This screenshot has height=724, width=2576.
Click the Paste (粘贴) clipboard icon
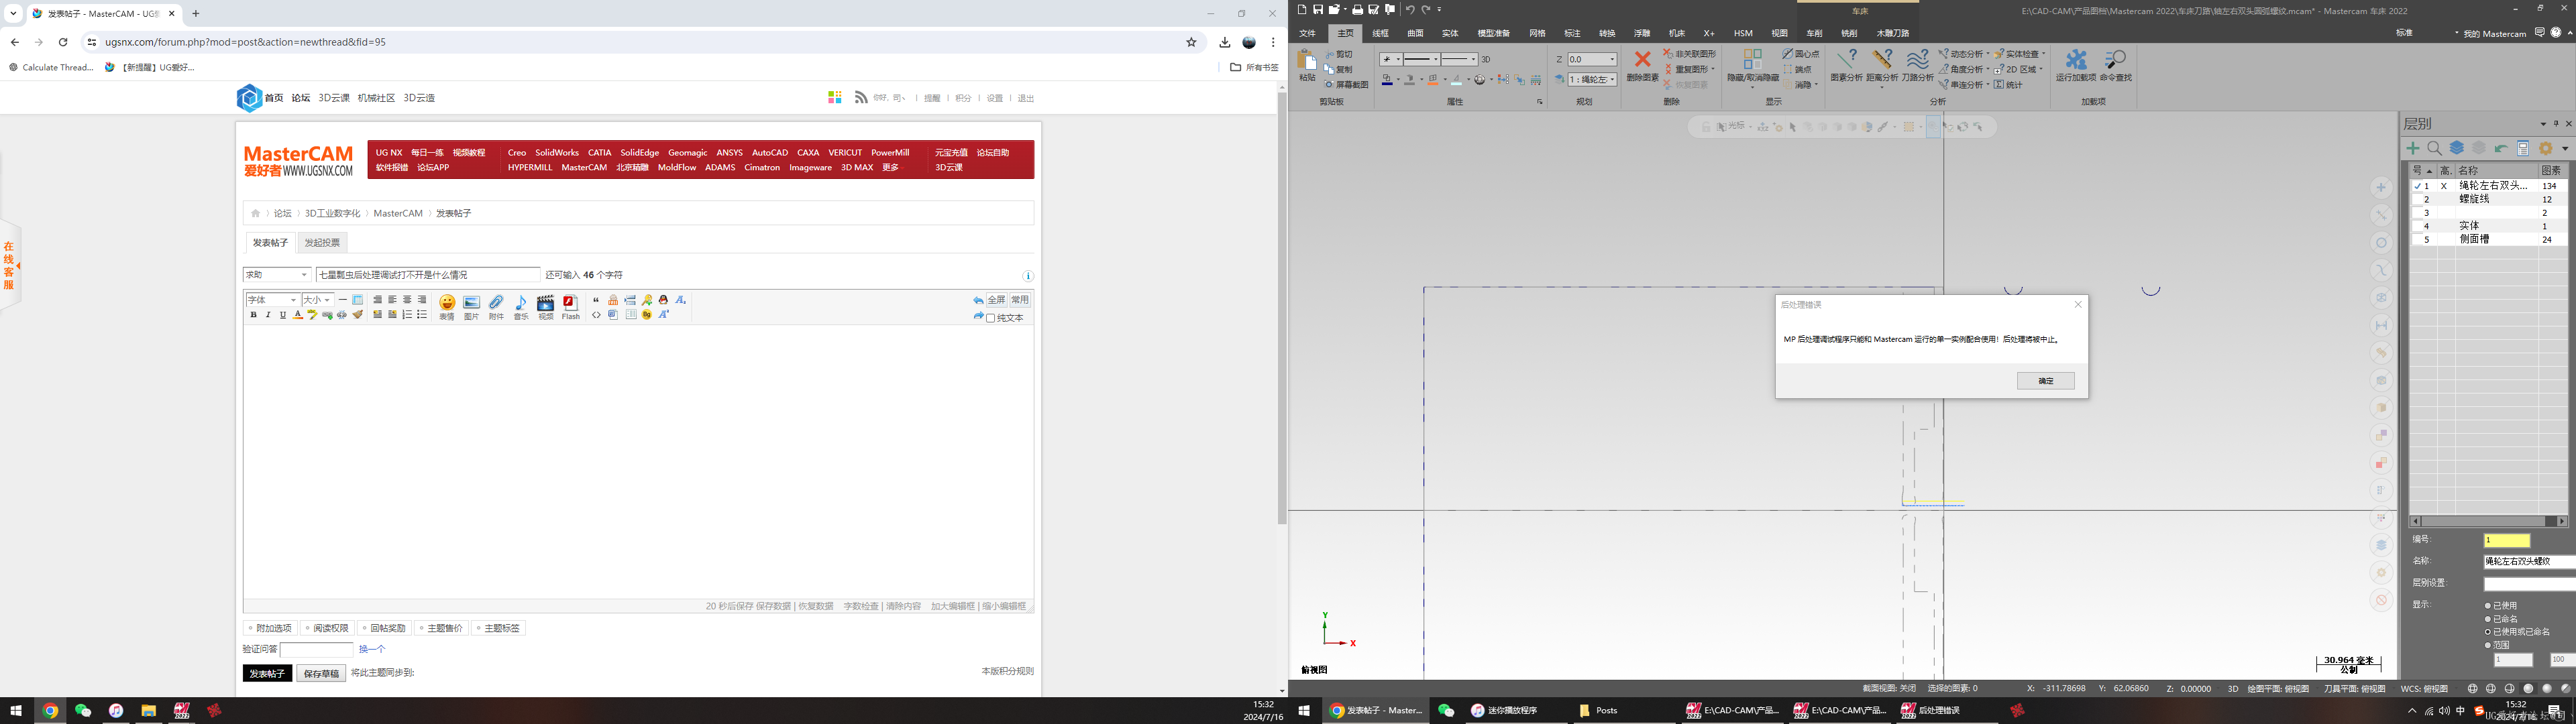pos(1306,60)
